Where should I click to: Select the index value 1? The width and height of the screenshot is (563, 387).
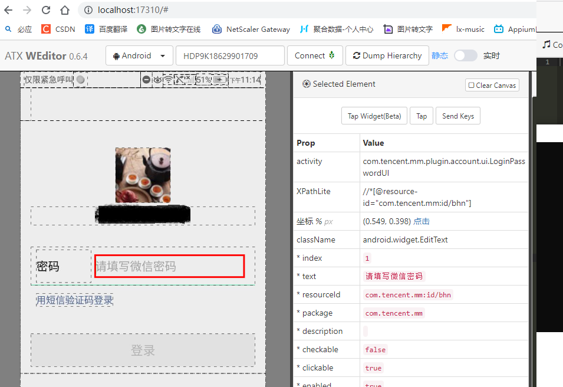(367, 258)
